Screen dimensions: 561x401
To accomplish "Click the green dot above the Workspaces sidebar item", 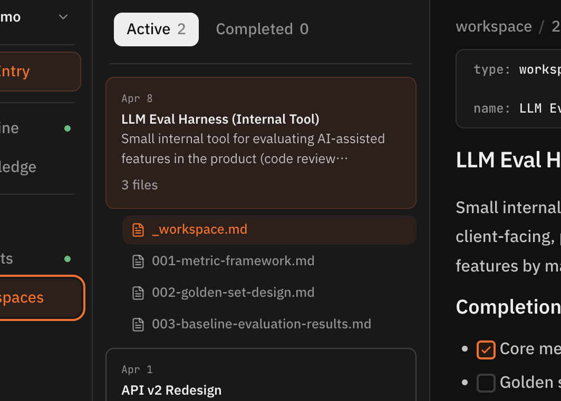I will click(x=67, y=258).
